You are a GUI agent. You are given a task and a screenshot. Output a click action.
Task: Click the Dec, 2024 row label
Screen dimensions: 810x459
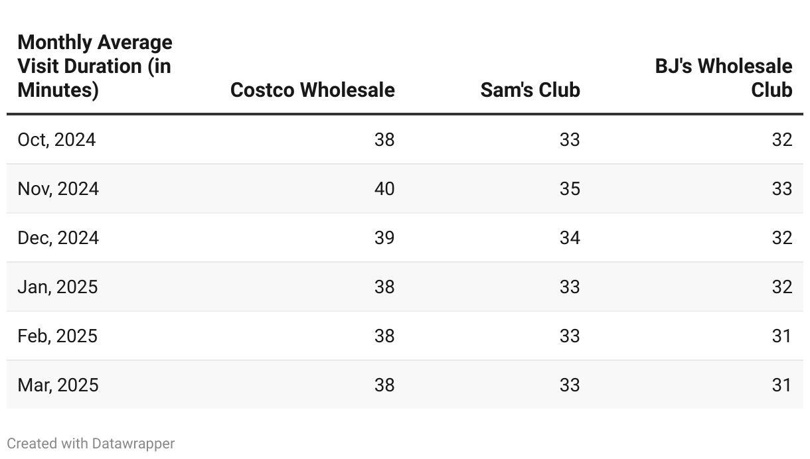[58, 237]
